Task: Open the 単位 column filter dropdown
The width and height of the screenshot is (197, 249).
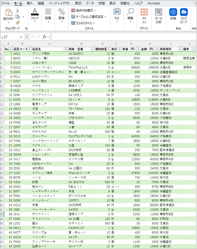Action: click(120, 49)
